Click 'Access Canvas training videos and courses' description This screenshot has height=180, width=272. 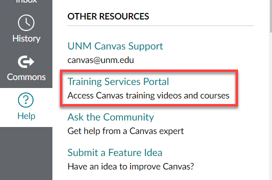149,95
